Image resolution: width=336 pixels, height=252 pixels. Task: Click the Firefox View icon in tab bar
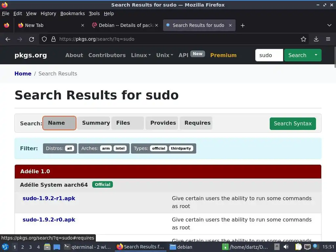pos(7,25)
